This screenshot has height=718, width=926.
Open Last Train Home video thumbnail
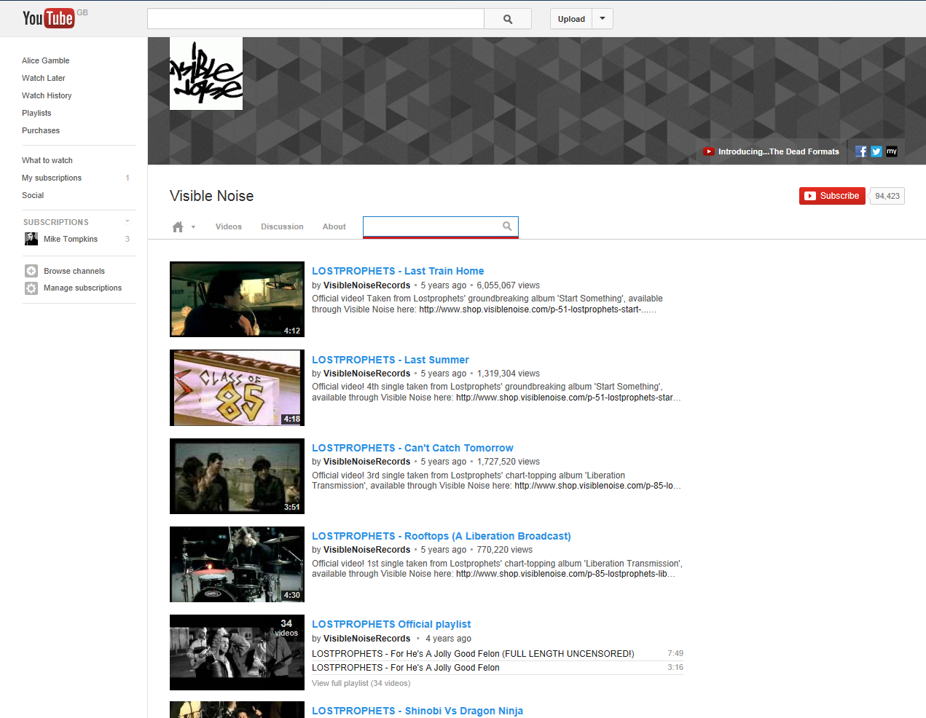tap(237, 299)
